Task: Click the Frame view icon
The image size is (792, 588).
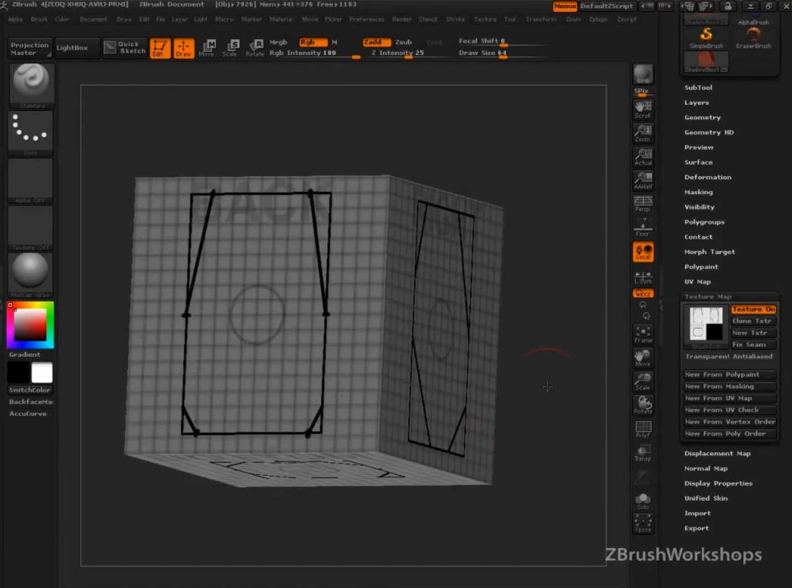Action: (x=643, y=334)
